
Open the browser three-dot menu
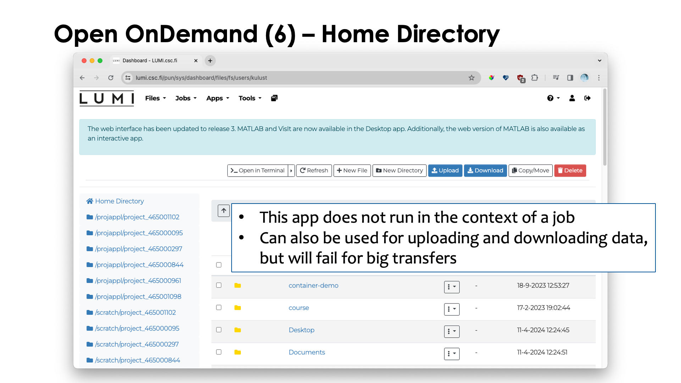click(599, 78)
